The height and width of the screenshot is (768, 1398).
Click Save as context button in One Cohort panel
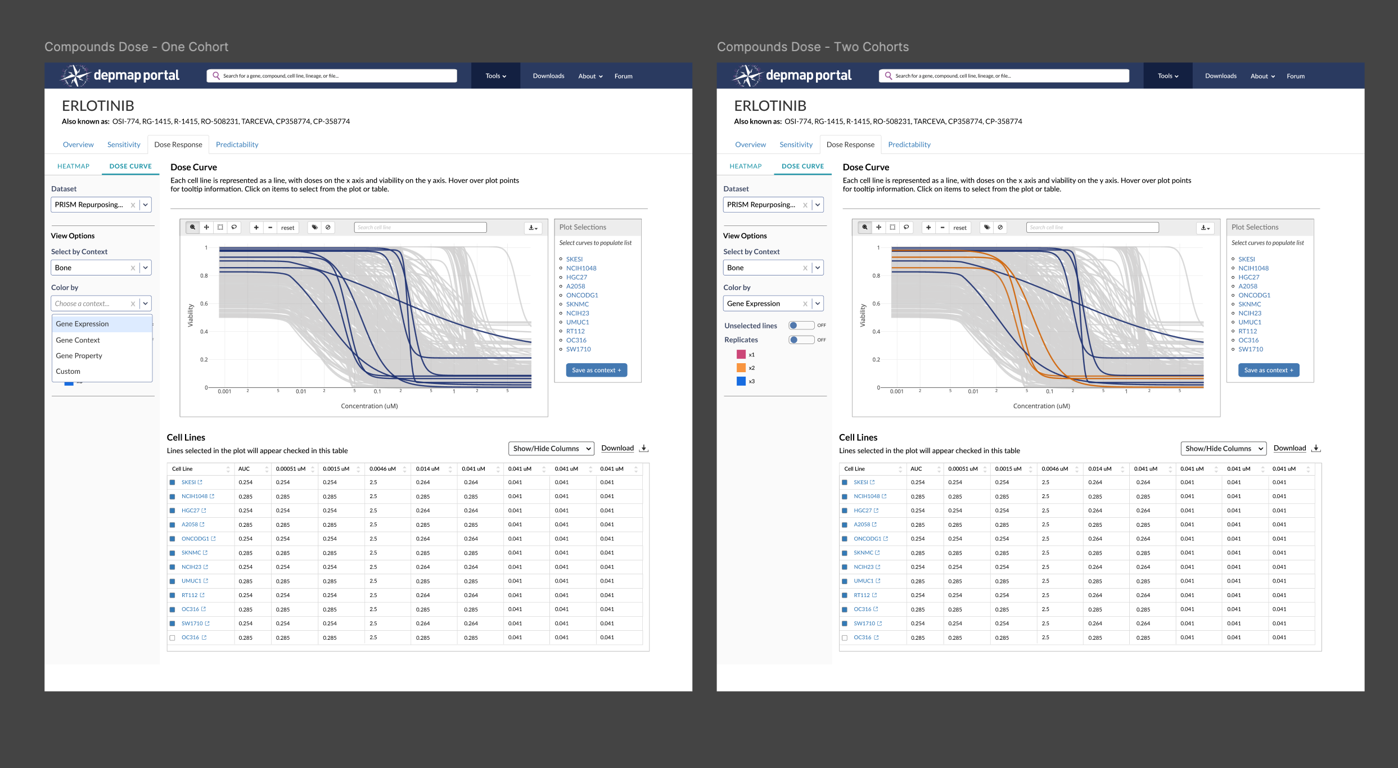pos(596,370)
